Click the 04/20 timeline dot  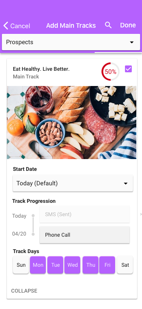[33, 234]
